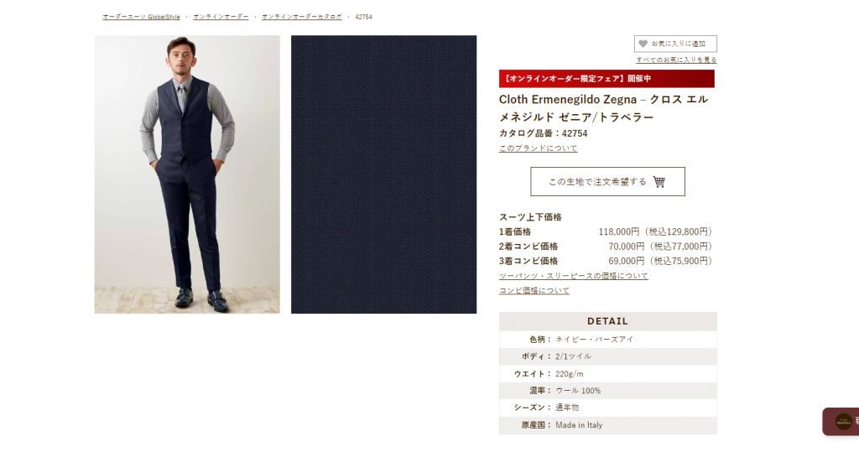859x452 pixels.
Task: Click the 1着価格 118,000円 price row
Action: coord(606,231)
